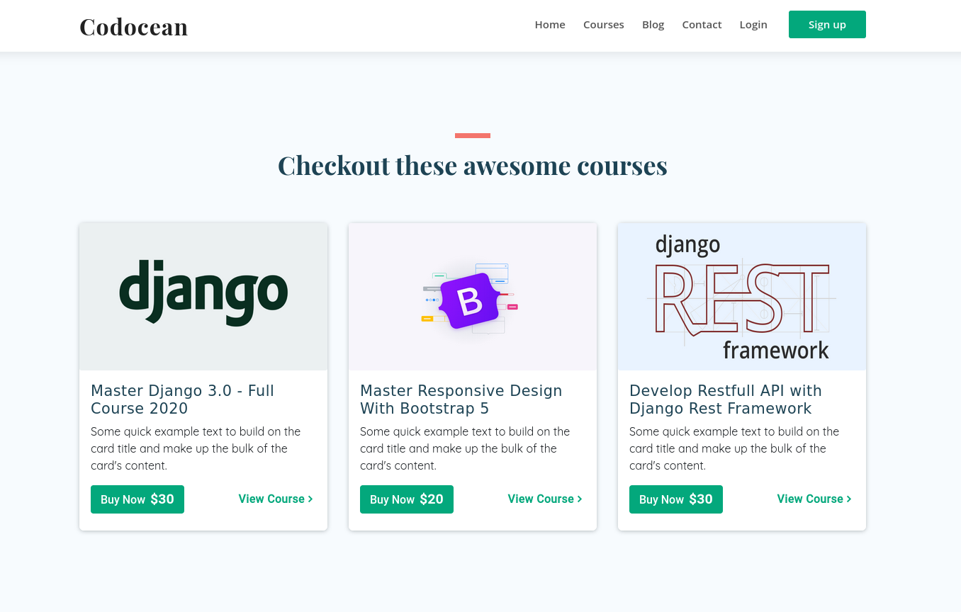Go to the Home page
Viewport: 961px width, 612px height.
(550, 25)
